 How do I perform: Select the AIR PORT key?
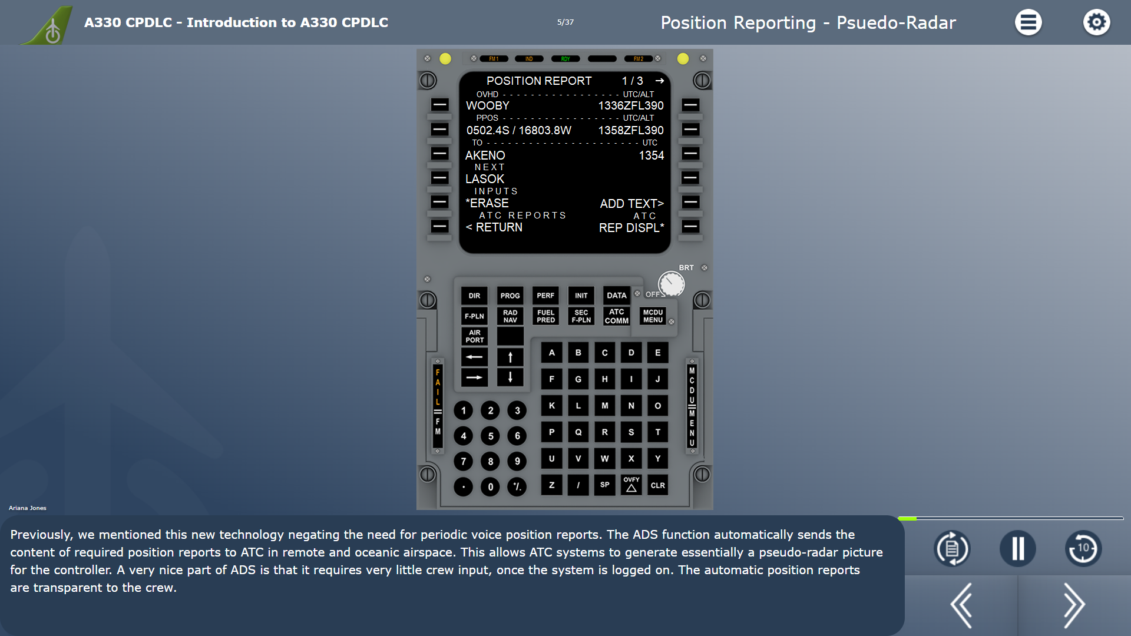click(474, 336)
